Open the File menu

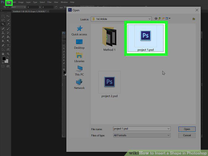pos(9,2)
